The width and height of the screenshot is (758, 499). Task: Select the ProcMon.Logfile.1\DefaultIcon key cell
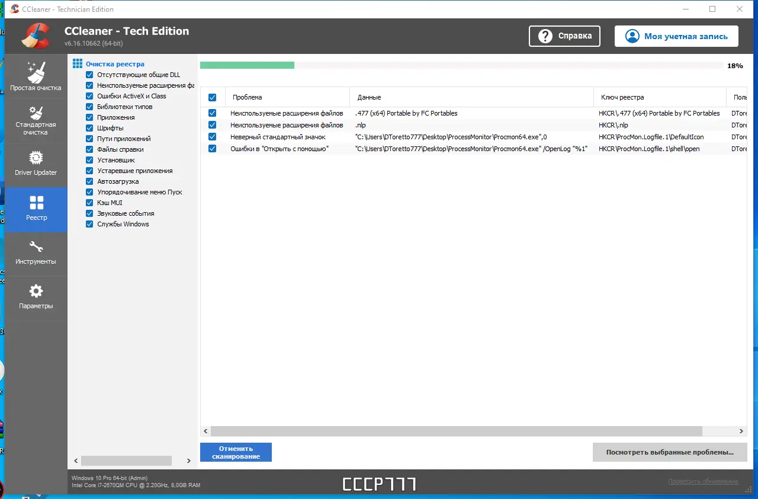coord(651,137)
